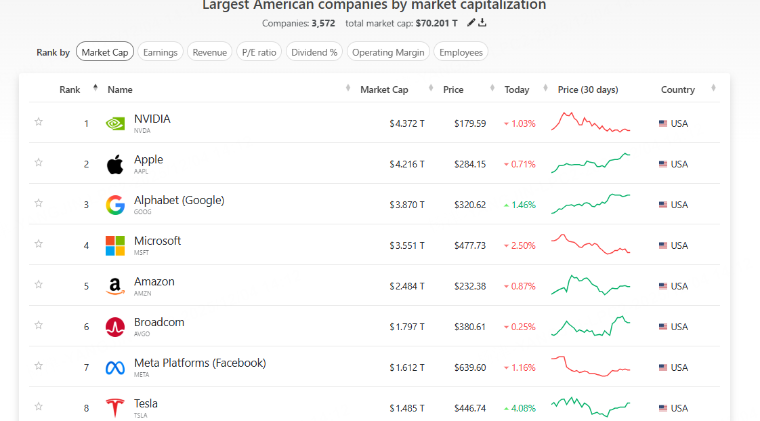Click the pencil edit icon near total market cap

point(471,23)
